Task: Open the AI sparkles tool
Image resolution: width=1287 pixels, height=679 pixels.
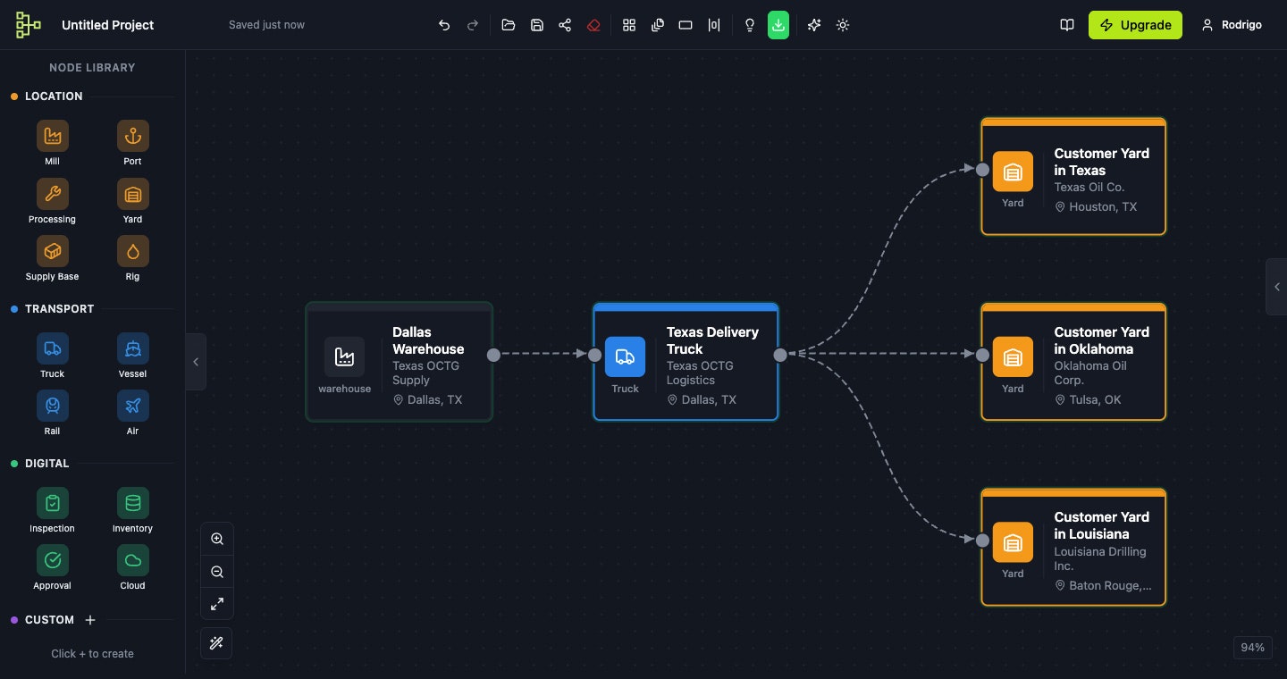Action: click(814, 25)
